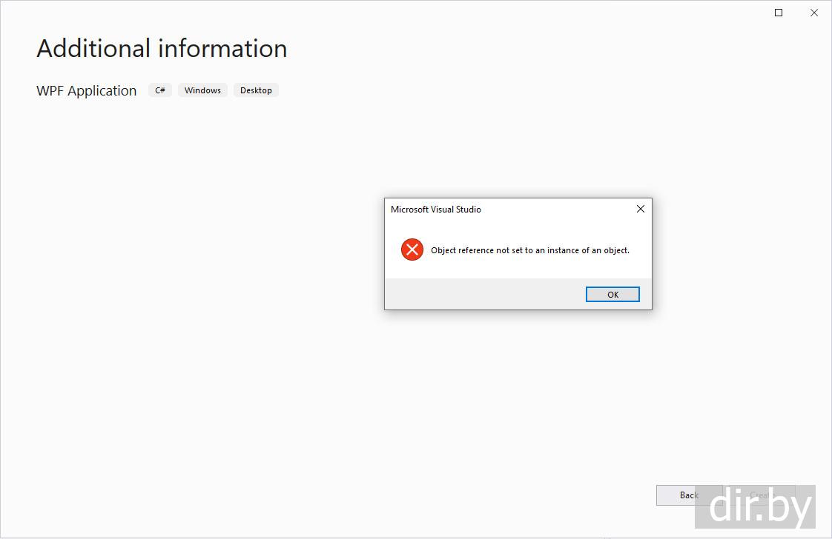Click the C# tag label
This screenshot has width=832, height=539.
pos(159,90)
